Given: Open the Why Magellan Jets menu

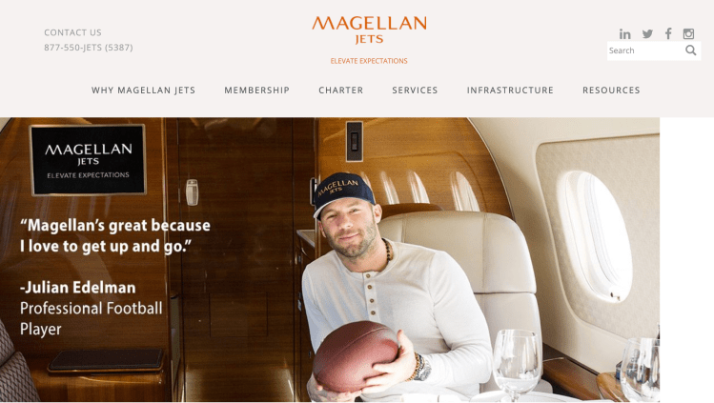Looking at the screenshot, I should tap(143, 91).
